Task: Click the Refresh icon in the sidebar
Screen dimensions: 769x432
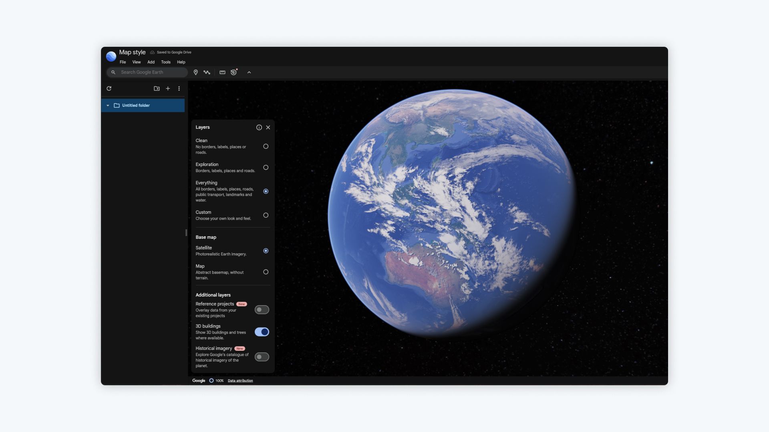Action: tap(109, 88)
